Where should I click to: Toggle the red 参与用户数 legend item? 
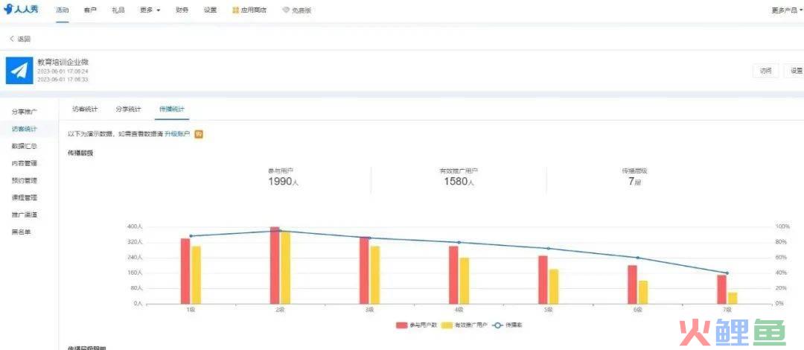[417, 325]
